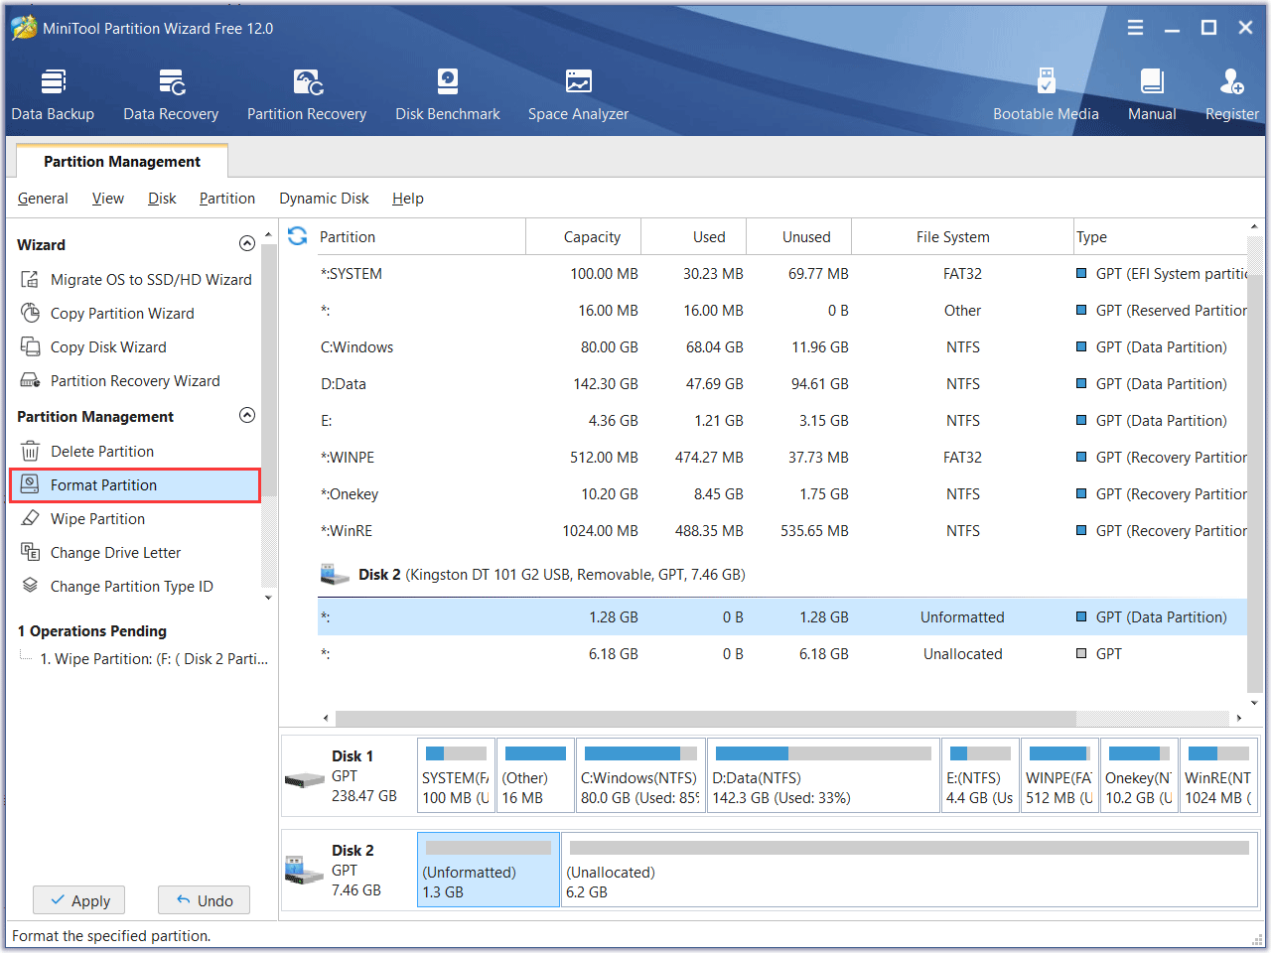Viewport: 1271px width, 953px height.
Task: Select the *:SYSTEM partition row
Action: pos(782,274)
